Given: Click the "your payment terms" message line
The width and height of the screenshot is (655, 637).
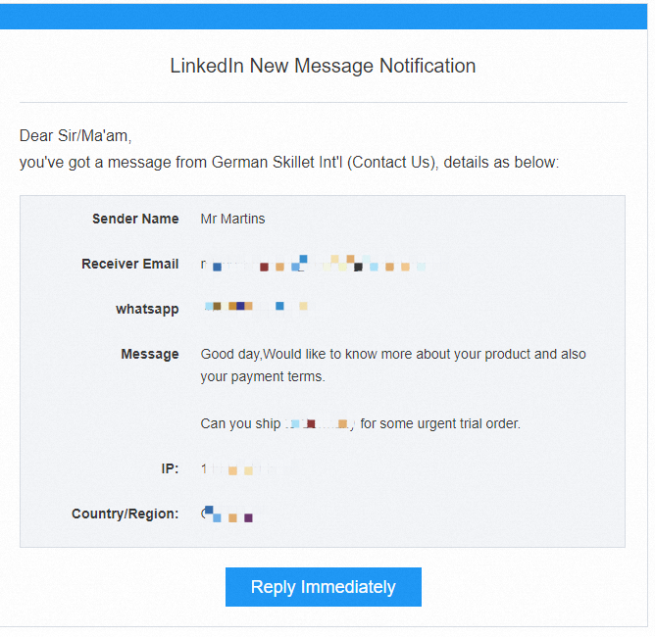Looking at the screenshot, I should pos(263,376).
